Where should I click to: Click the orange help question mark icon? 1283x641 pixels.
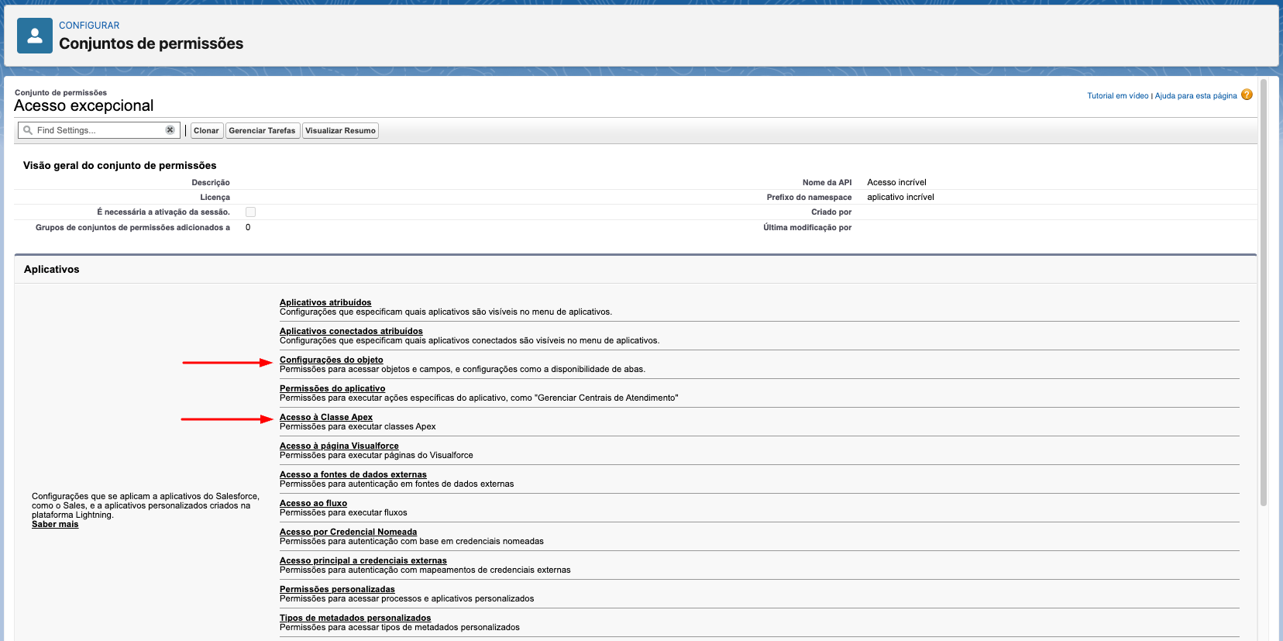[1247, 95]
